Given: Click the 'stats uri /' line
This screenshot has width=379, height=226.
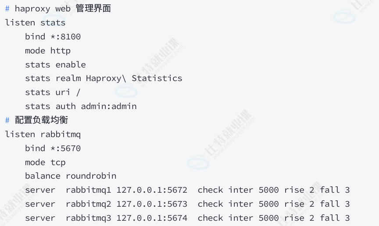Looking at the screenshot, I should 53,92.
